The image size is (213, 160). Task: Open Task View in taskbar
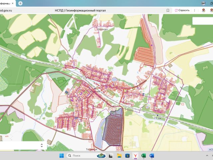(111, 156)
